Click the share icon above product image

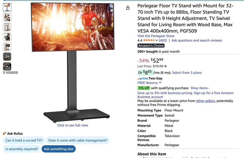point(128,8)
